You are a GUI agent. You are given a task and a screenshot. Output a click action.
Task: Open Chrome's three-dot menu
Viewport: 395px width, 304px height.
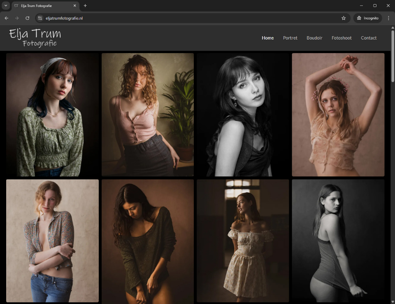click(x=388, y=18)
